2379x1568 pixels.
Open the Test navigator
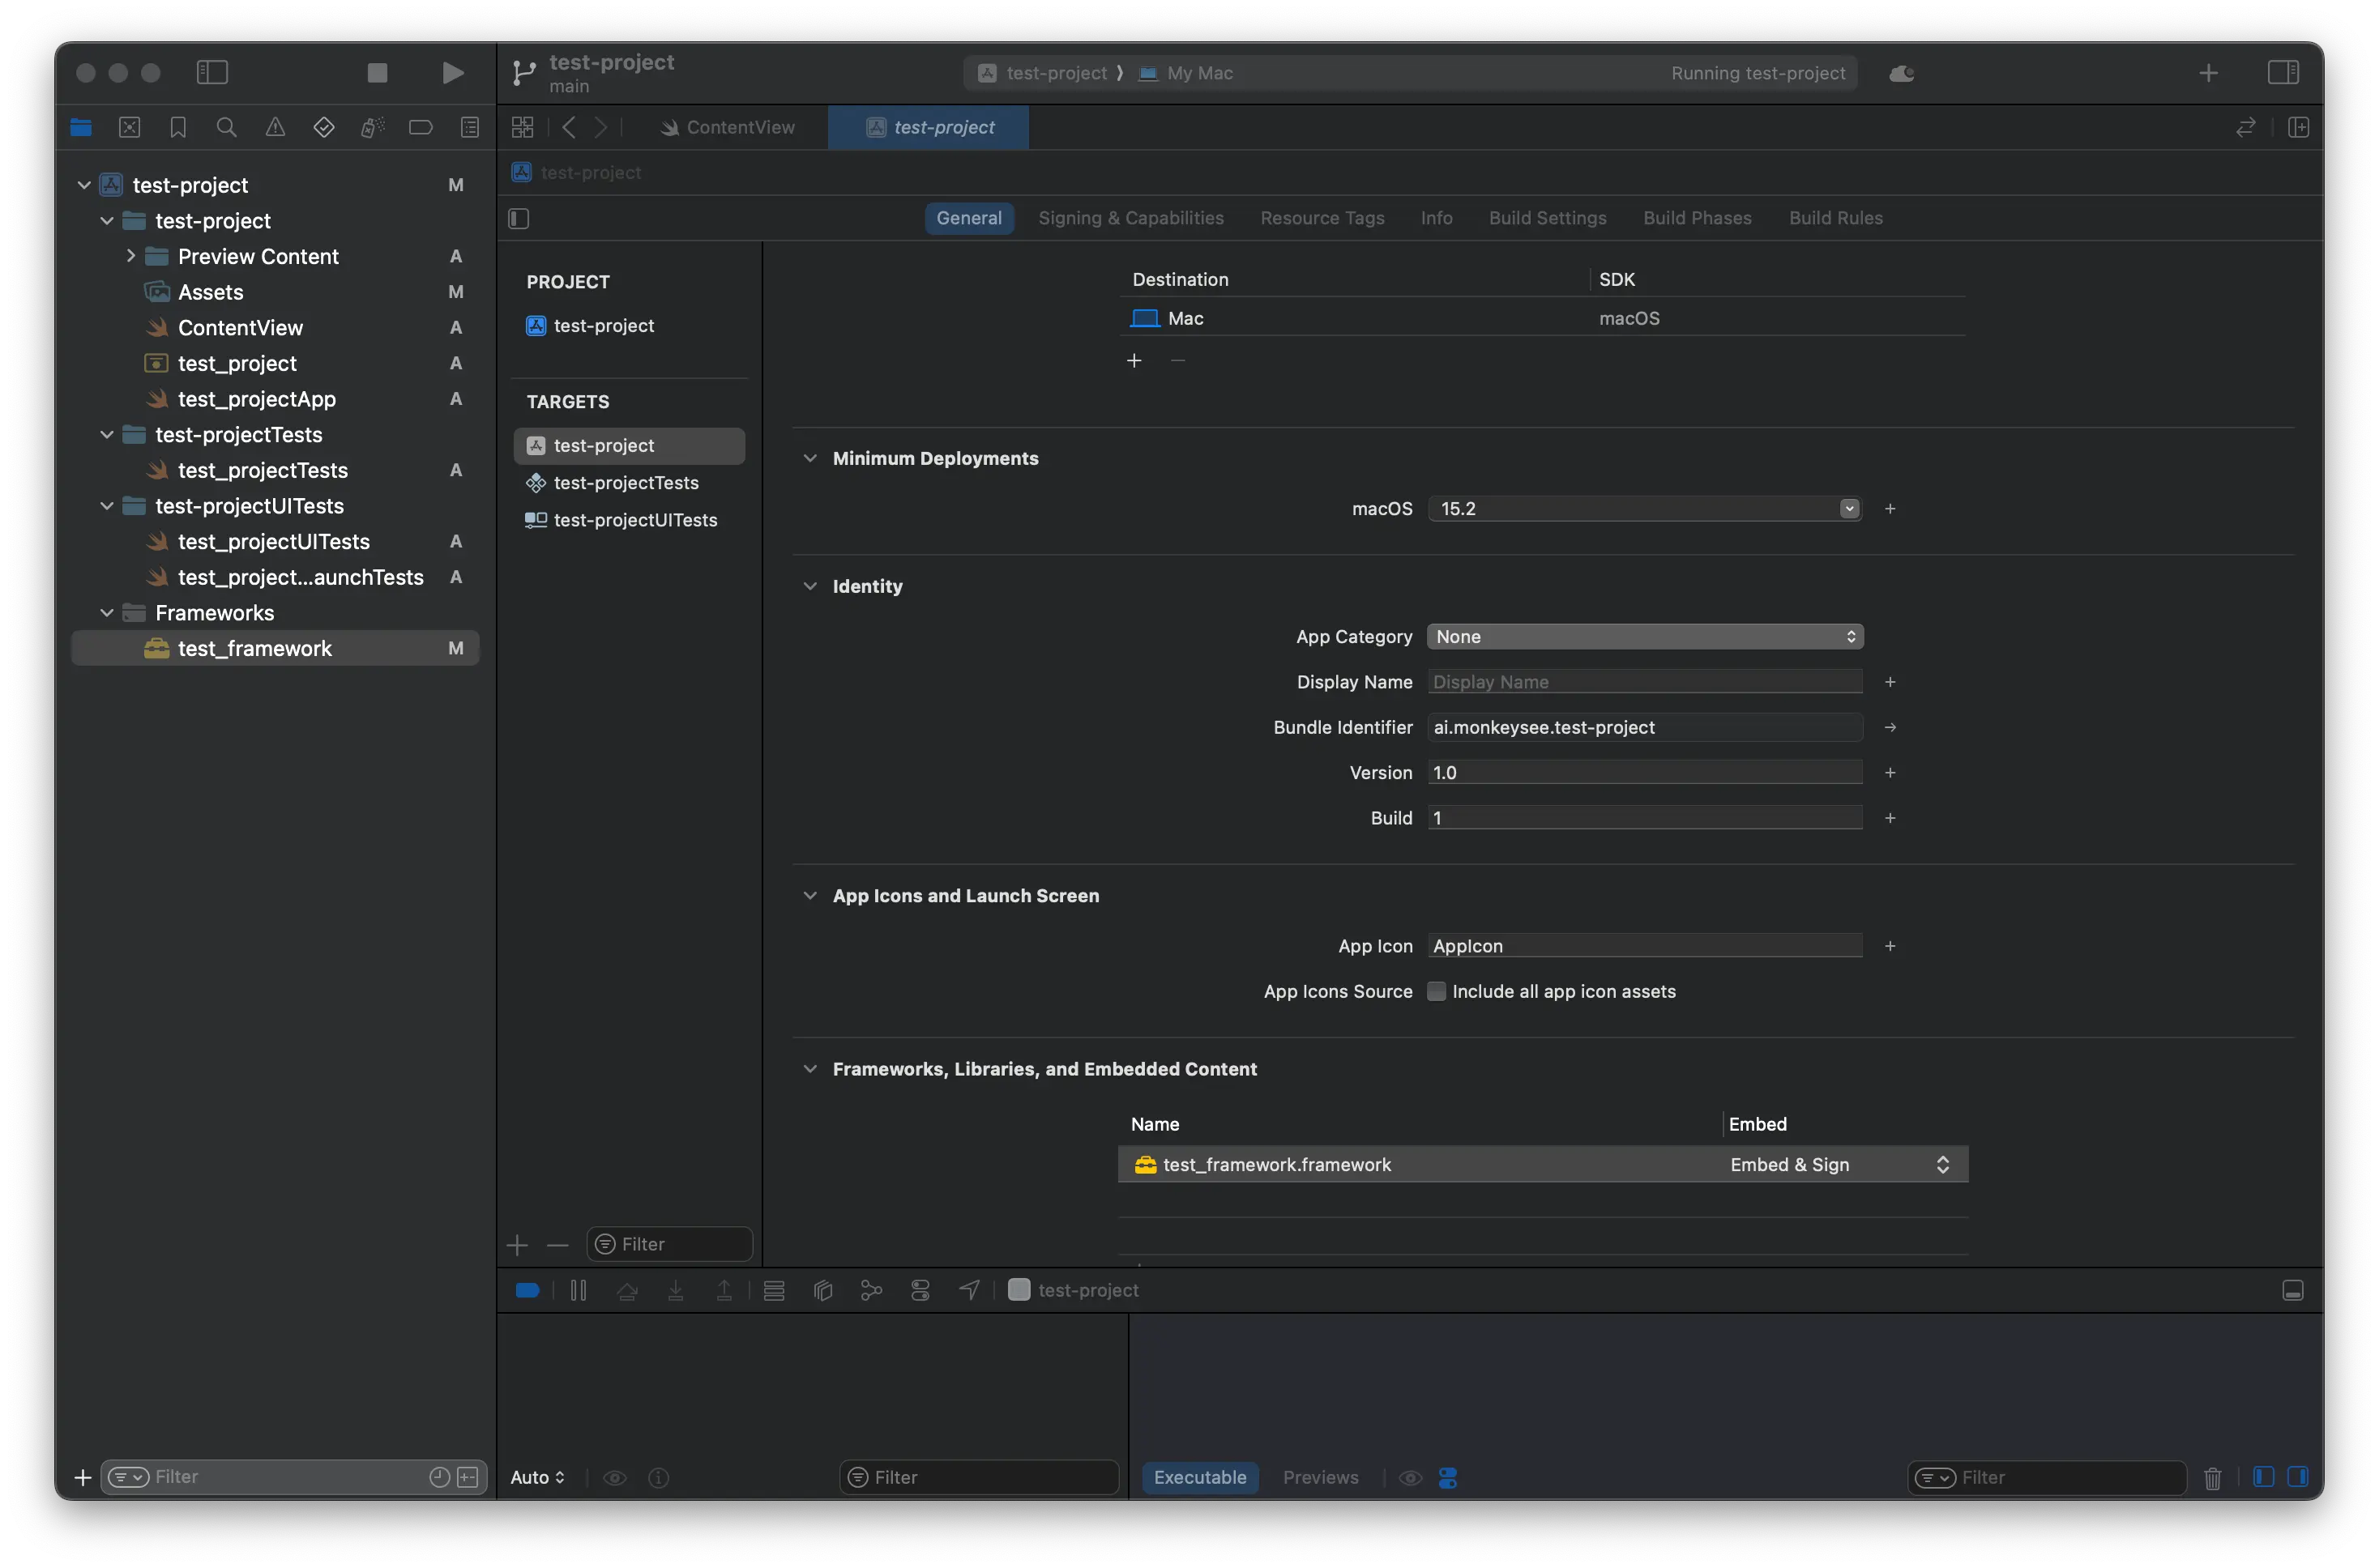[323, 127]
